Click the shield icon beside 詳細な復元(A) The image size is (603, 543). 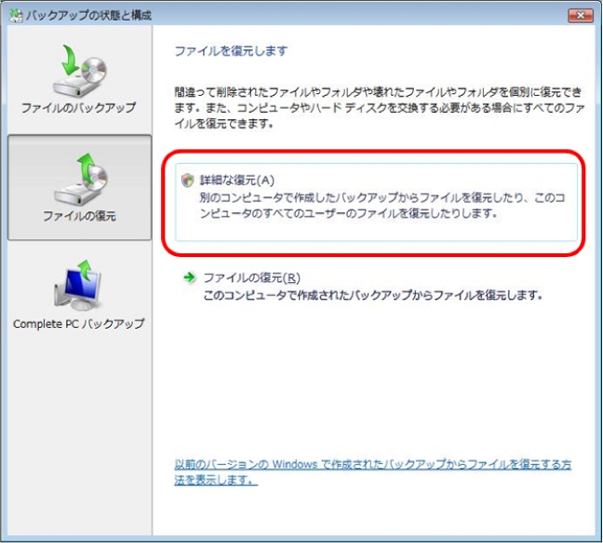(x=187, y=180)
